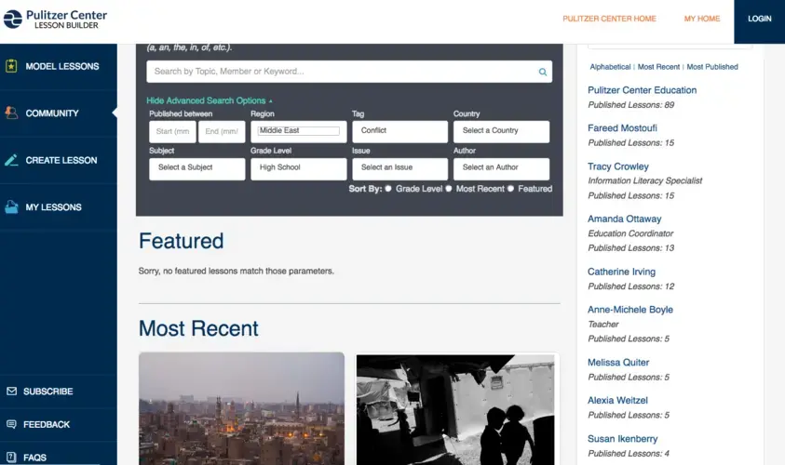The height and width of the screenshot is (465, 785).
Task: Open My Lessons in sidebar
Action: tap(59, 207)
